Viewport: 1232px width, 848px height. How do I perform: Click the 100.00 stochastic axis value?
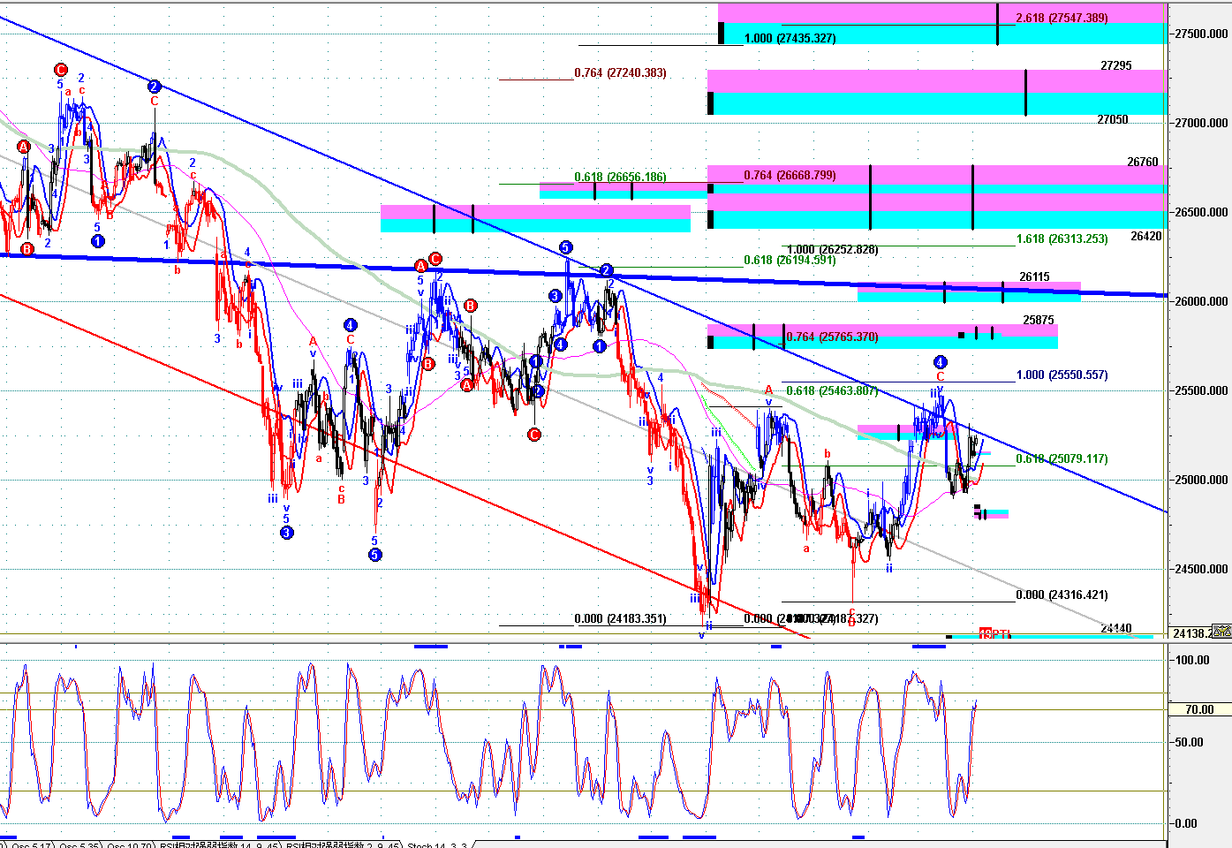click(x=1192, y=660)
